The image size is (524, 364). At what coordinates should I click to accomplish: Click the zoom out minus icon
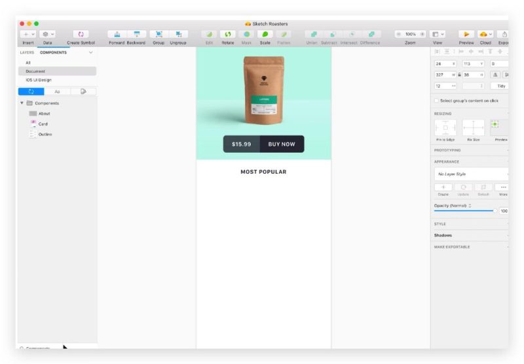(399, 35)
